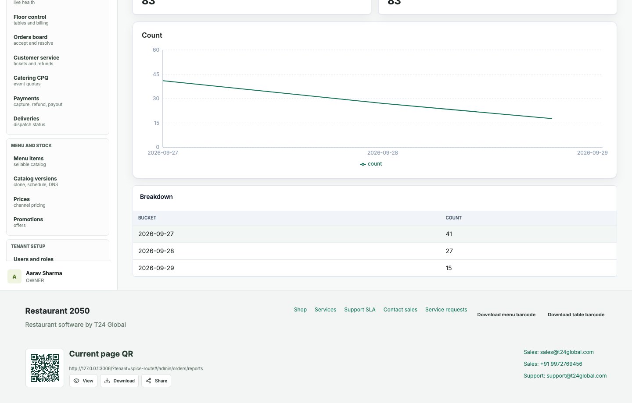Image resolution: width=632 pixels, height=403 pixels.
Task: Click Download menu barcode button
Action: pyautogui.click(x=506, y=315)
